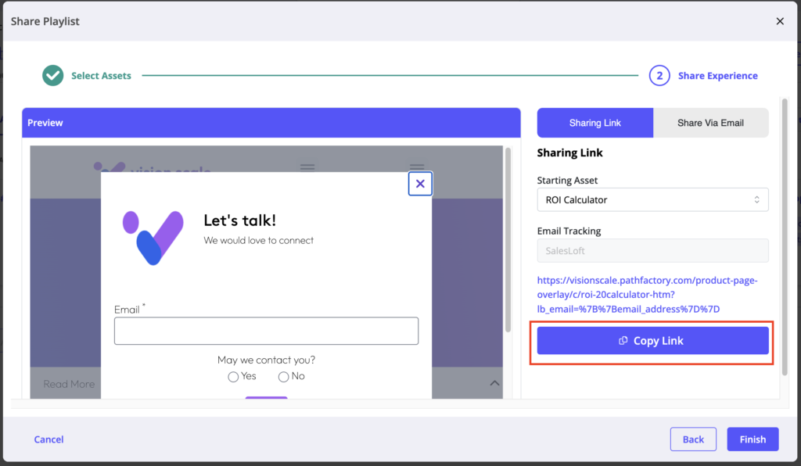
Task: Click into the Email input field
Action: [266, 331]
